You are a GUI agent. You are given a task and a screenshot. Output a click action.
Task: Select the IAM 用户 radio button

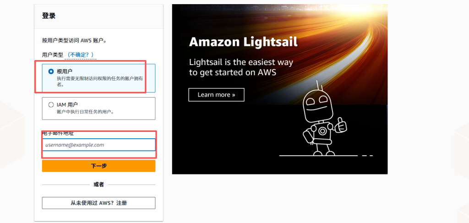point(51,104)
